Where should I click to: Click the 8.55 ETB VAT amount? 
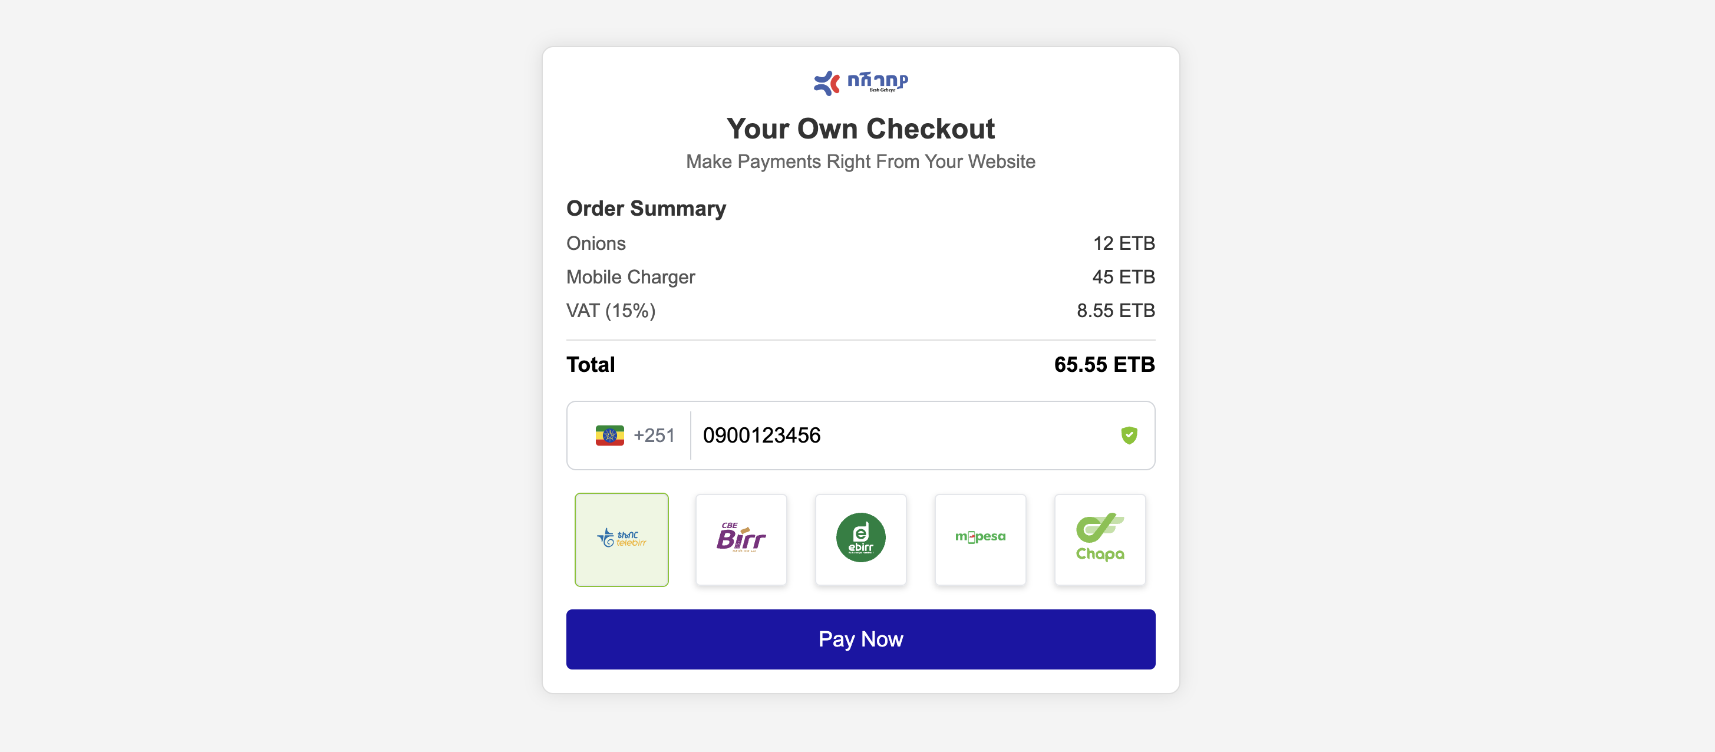(1115, 311)
